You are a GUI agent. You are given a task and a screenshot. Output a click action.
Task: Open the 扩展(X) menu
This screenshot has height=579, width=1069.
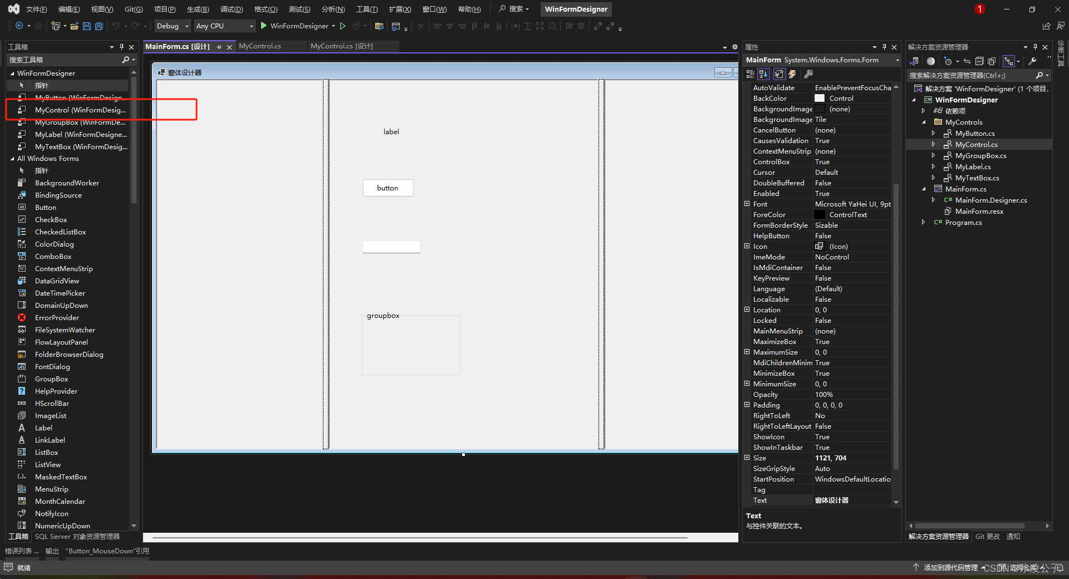coord(400,9)
